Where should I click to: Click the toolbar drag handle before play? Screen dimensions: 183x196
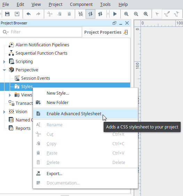point(108,14)
